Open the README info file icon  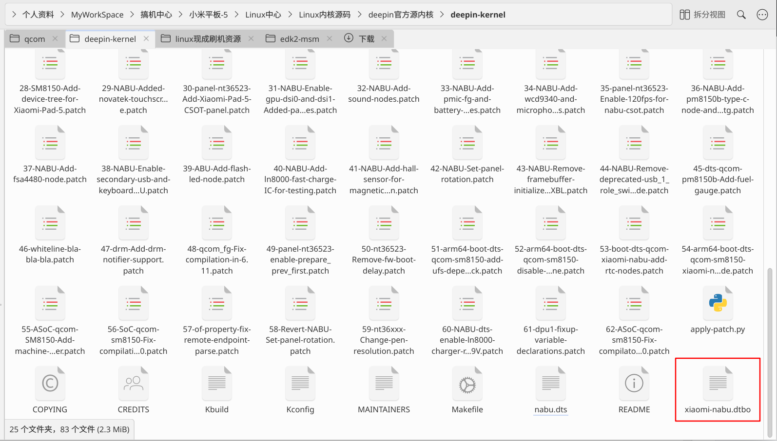tap(634, 384)
